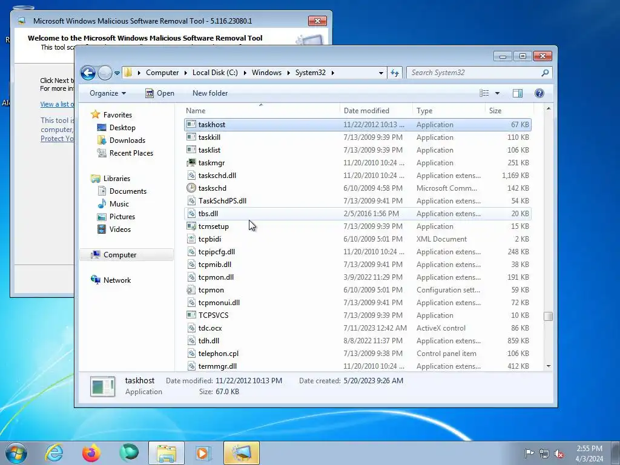Select tcpmib.dll file
This screenshot has width=620, height=465.
(357, 265)
